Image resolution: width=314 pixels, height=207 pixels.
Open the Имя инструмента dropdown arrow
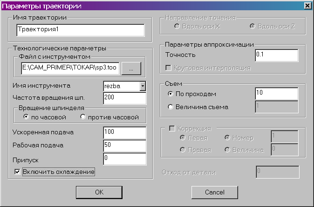143,86
